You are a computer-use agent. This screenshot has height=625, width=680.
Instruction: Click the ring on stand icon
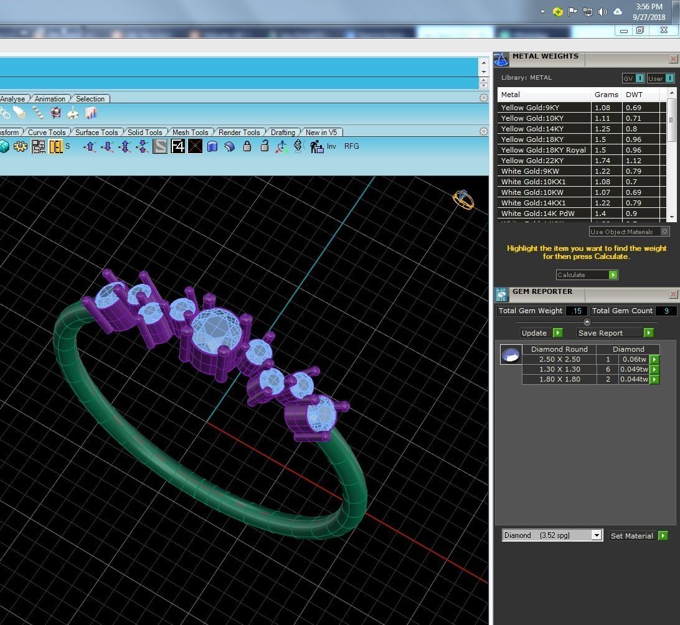pyautogui.click(x=73, y=113)
